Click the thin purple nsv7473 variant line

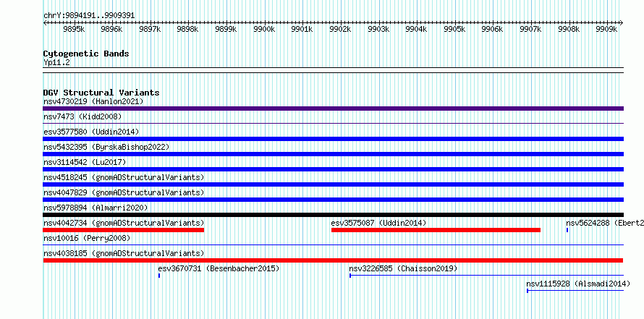click(x=333, y=123)
